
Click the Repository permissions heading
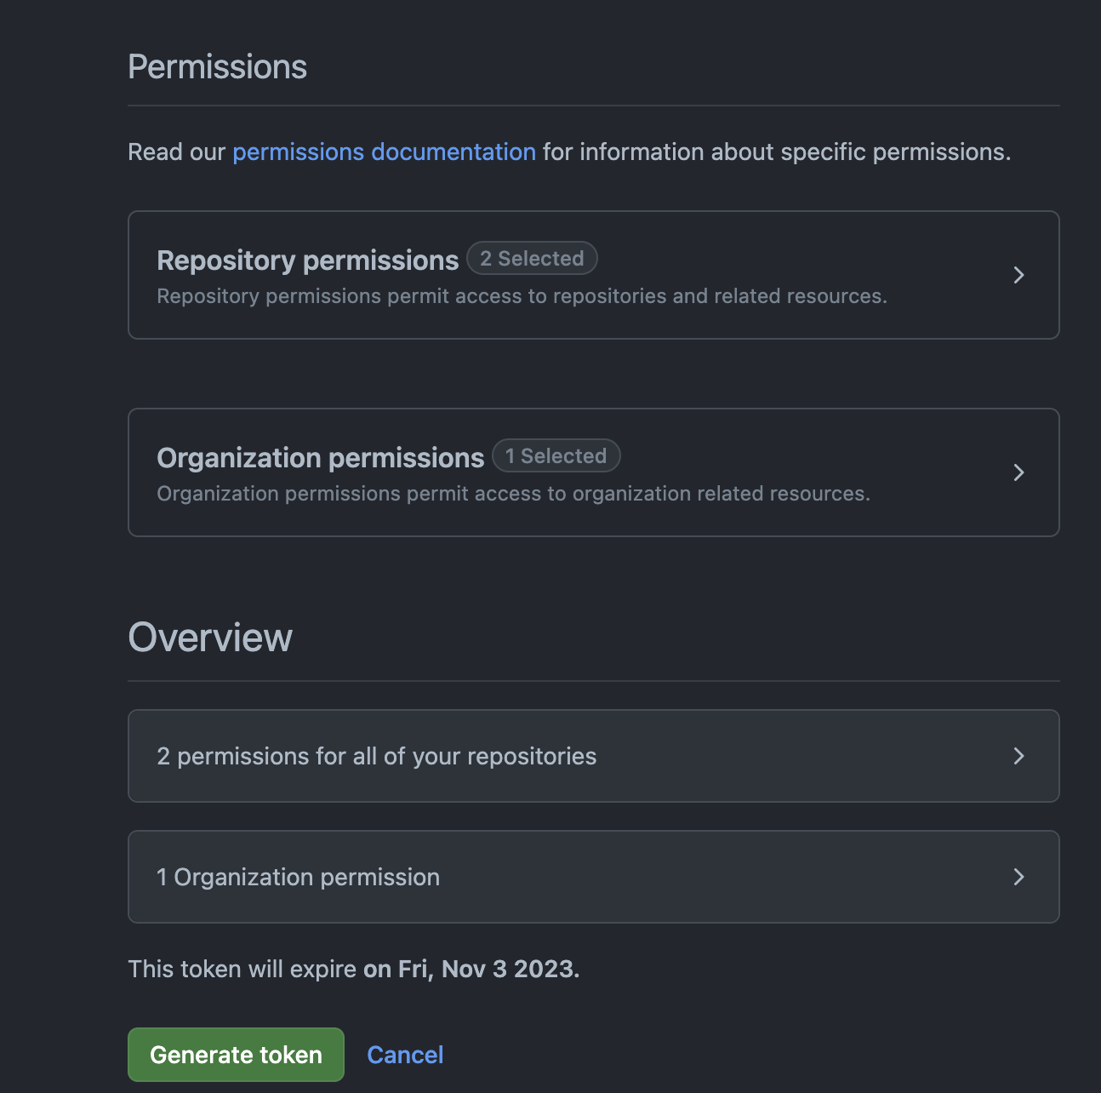[308, 260]
